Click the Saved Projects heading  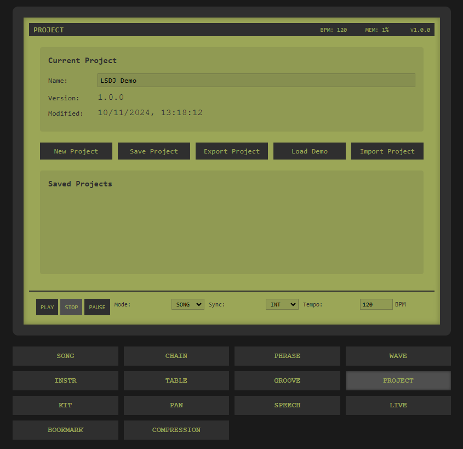coord(80,184)
